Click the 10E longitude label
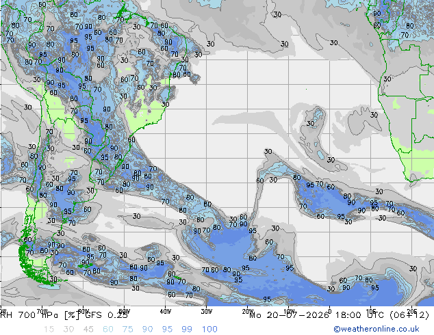Viewport: 434px width, 335px height. [370, 312]
